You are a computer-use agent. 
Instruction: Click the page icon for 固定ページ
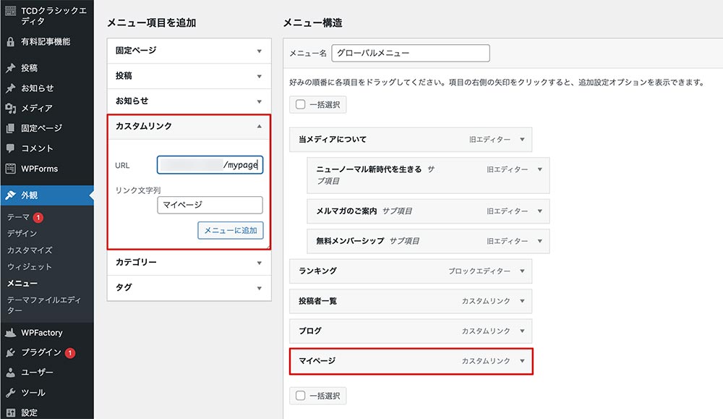tap(10, 129)
